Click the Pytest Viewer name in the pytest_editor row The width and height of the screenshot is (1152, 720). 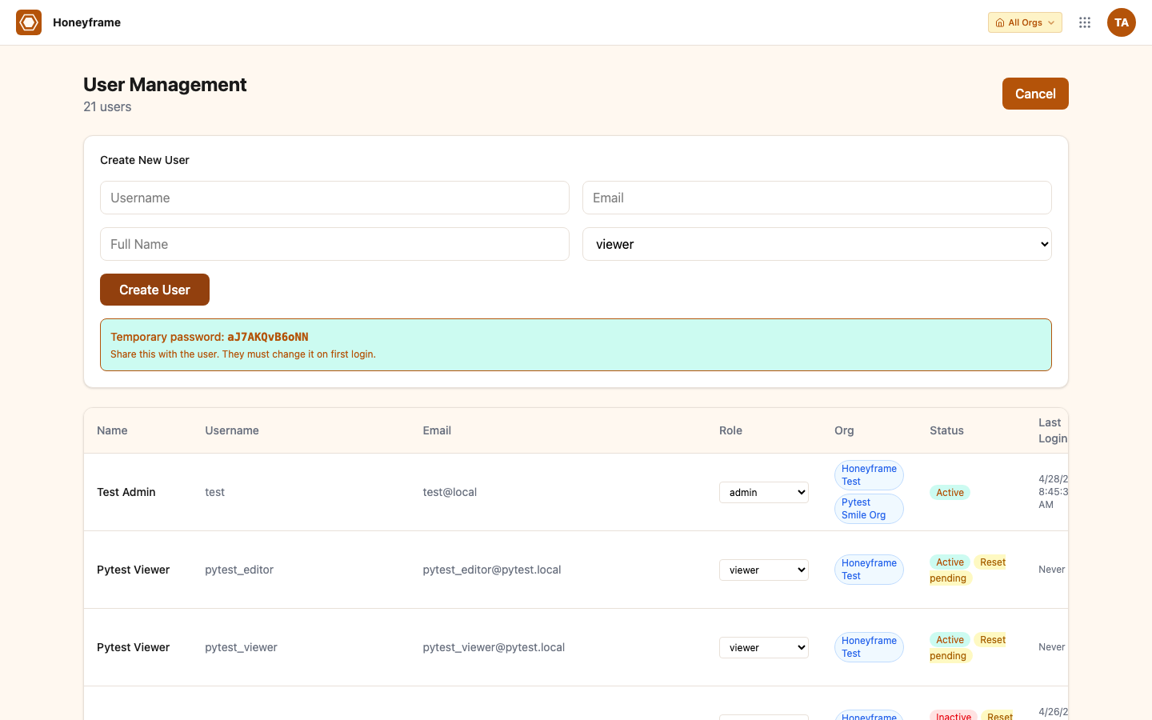pyautogui.click(x=134, y=570)
